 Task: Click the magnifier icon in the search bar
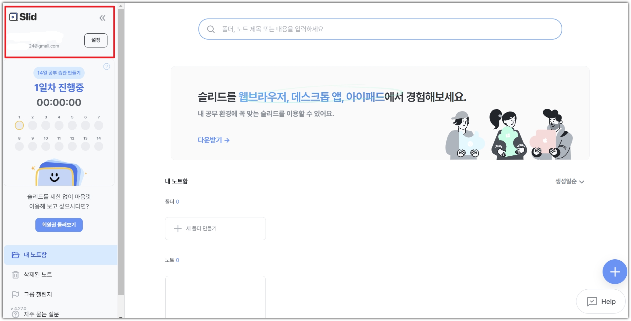211,29
